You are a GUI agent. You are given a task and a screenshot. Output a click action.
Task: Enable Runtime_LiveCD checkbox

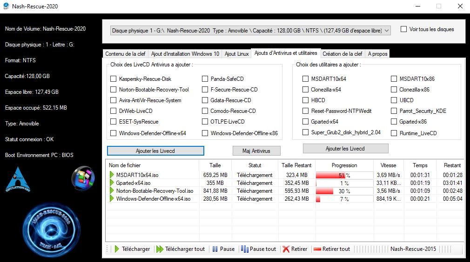point(394,133)
